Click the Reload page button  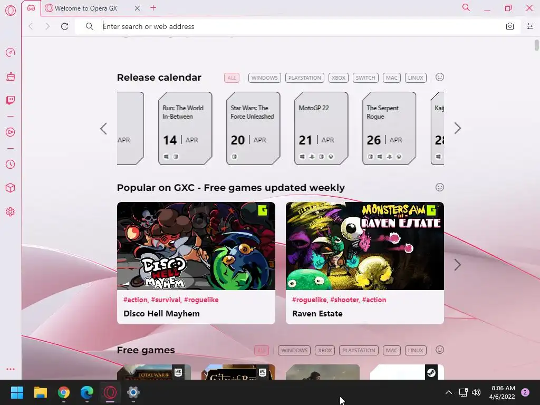[64, 26]
